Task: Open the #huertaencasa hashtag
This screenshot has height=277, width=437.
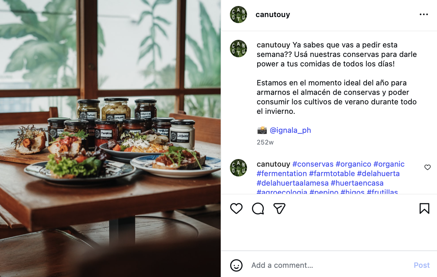Action: click(x=357, y=183)
